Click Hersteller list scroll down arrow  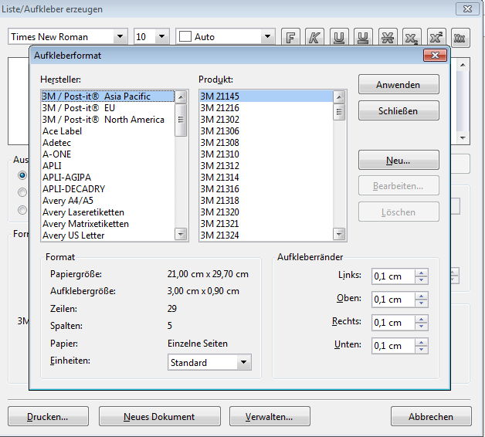(x=181, y=234)
